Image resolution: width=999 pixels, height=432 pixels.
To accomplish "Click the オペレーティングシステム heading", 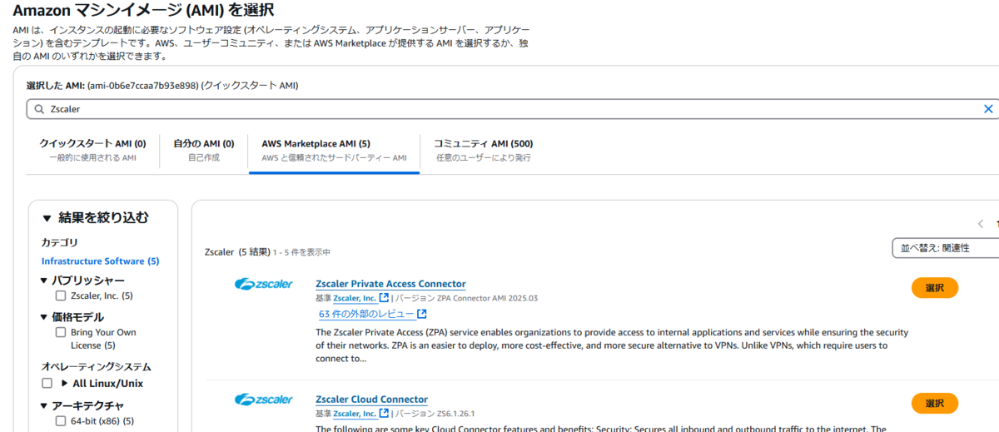I will tap(97, 366).
